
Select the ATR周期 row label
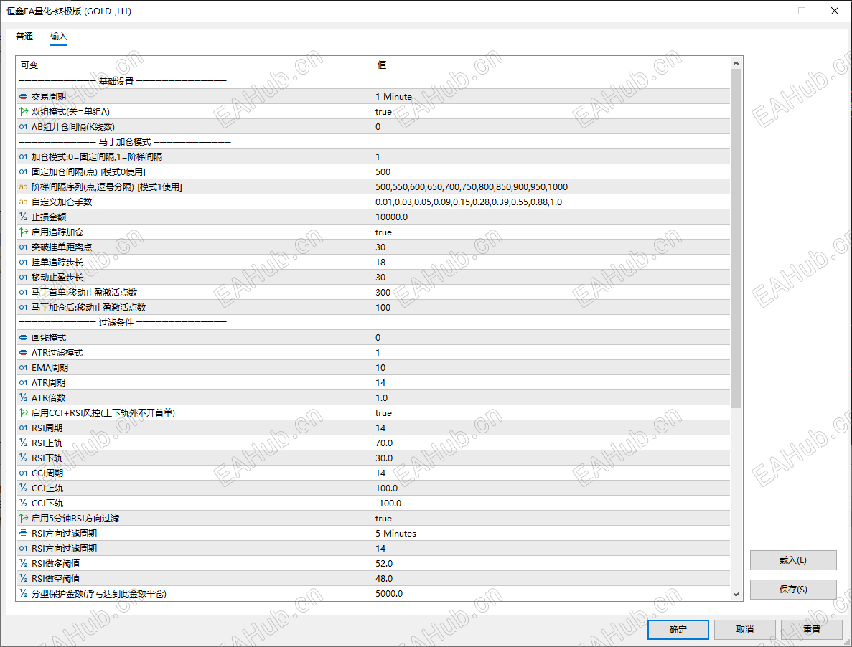[48, 382]
